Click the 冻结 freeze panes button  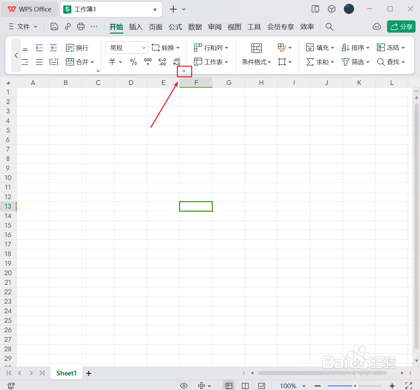click(x=391, y=48)
